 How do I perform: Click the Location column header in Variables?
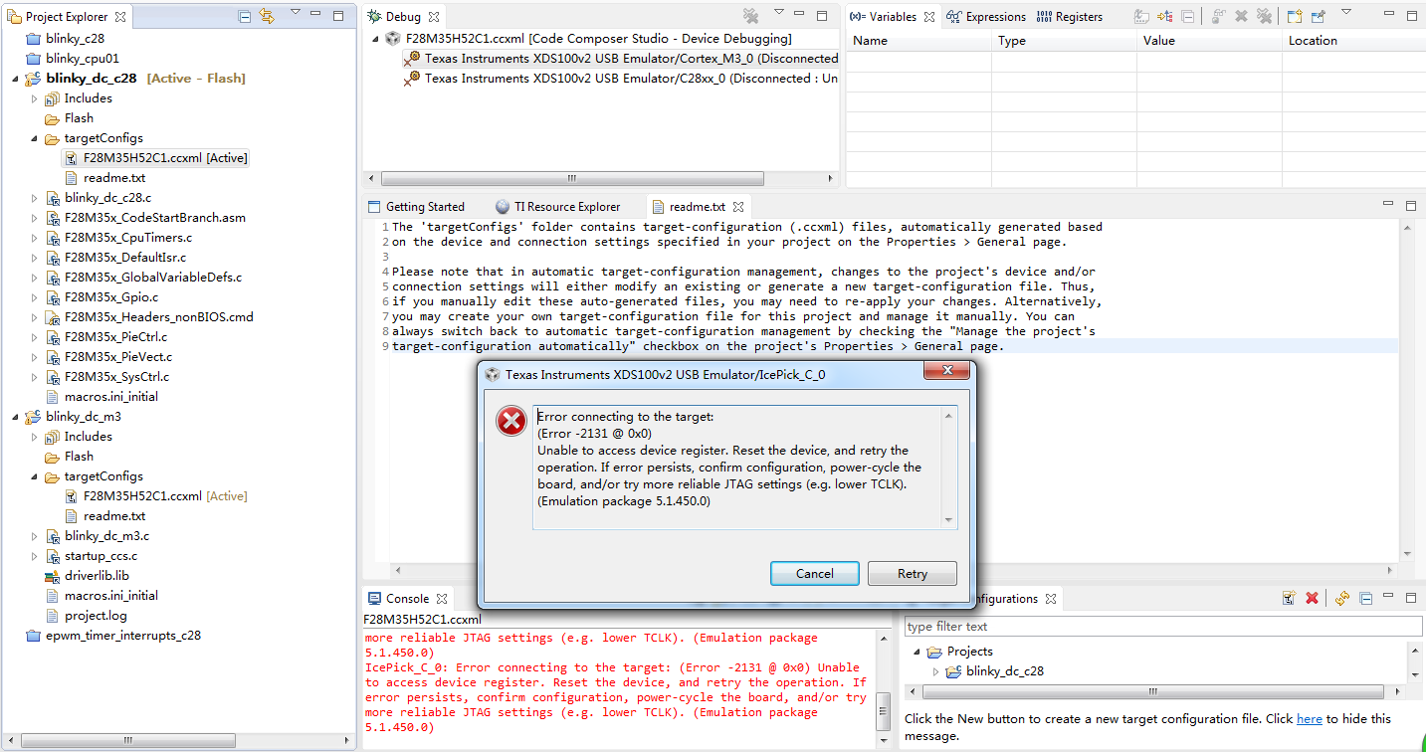click(x=1353, y=41)
